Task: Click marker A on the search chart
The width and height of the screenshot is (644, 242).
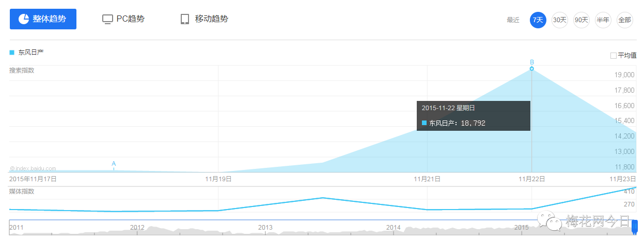Action: [x=114, y=165]
